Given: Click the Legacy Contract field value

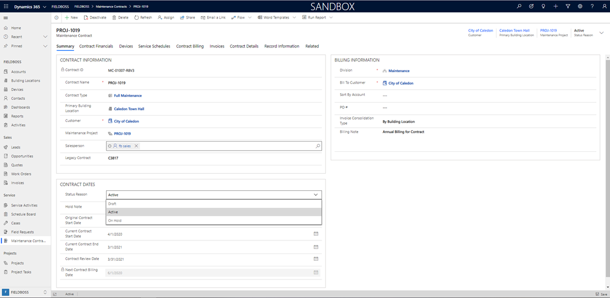Looking at the screenshot, I should coord(113,158).
